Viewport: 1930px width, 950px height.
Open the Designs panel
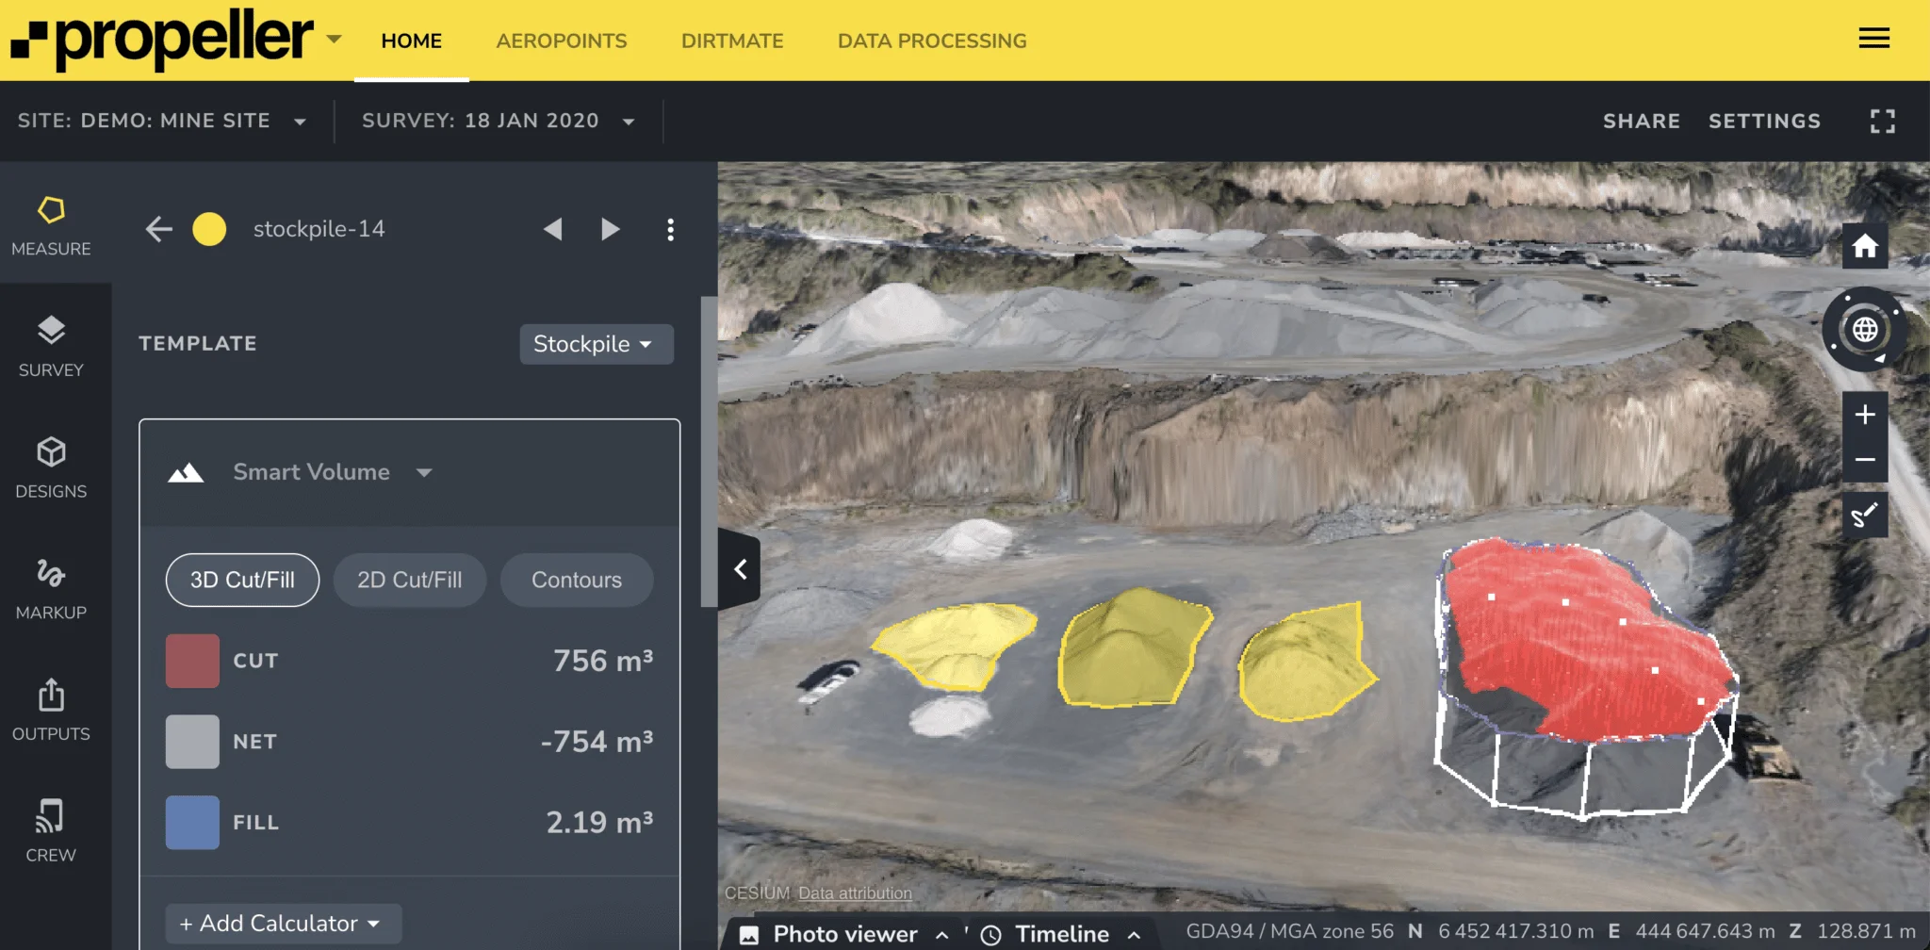pyautogui.click(x=51, y=468)
